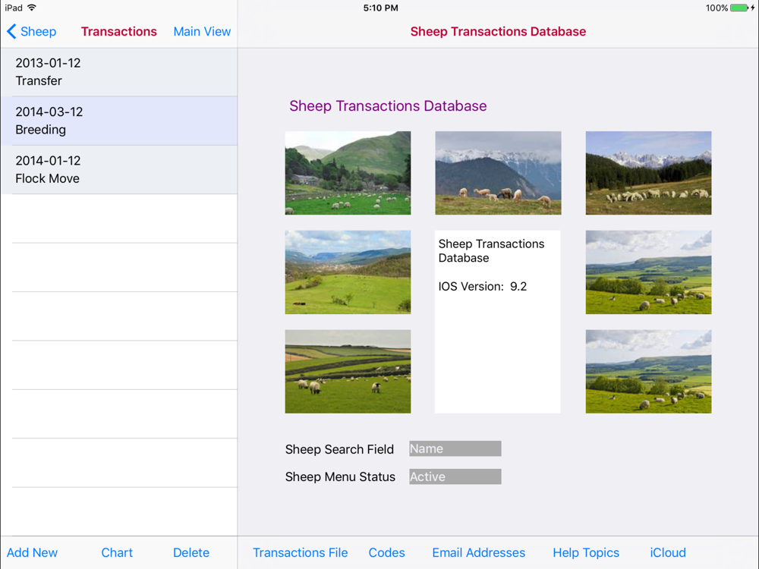
Task: Open the Transactions File
Action: pos(300,552)
